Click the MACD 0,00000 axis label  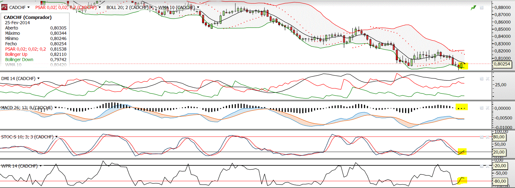pos(503,108)
